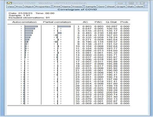The height and width of the screenshot is (117, 153).
Task: Click the lag 1 autocorrelation bar
Action: (x=31, y=27)
